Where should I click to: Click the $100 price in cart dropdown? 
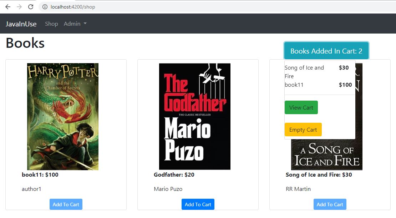tap(345, 85)
